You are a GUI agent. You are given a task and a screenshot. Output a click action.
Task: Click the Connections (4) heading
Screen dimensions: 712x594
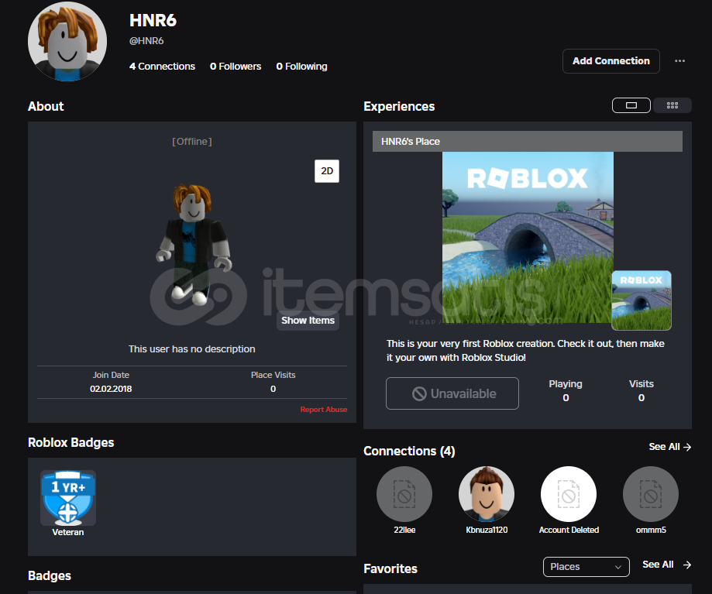(x=409, y=451)
